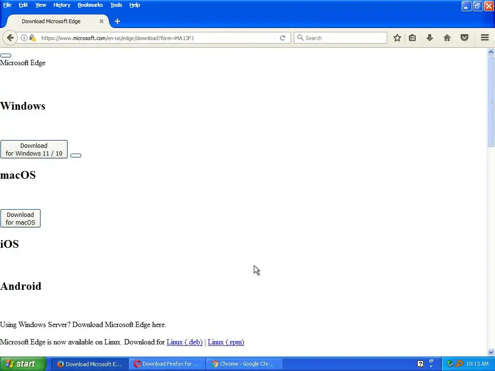Switch to Download Firefox taskbar window
The width and height of the screenshot is (495, 371).
click(x=167, y=364)
